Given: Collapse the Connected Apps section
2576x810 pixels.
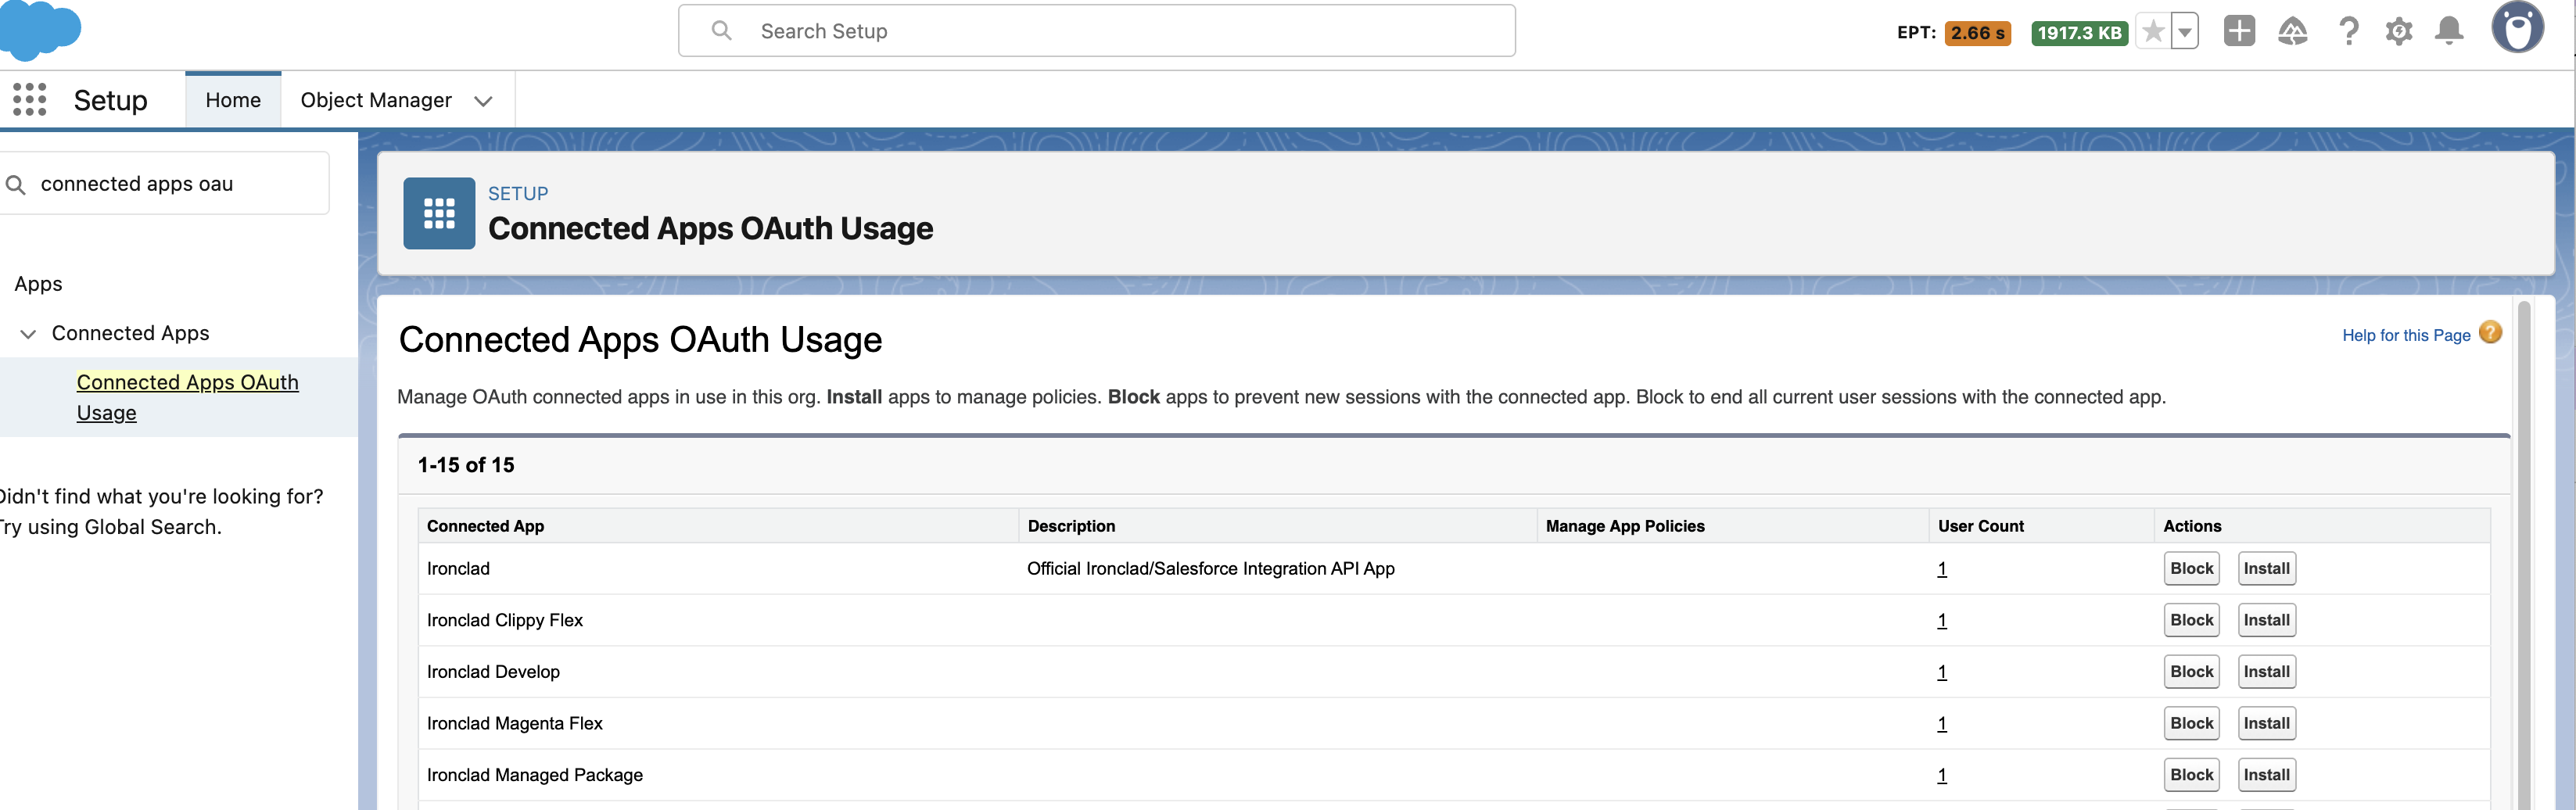Looking at the screenshot, I should [x=27, y=333].
